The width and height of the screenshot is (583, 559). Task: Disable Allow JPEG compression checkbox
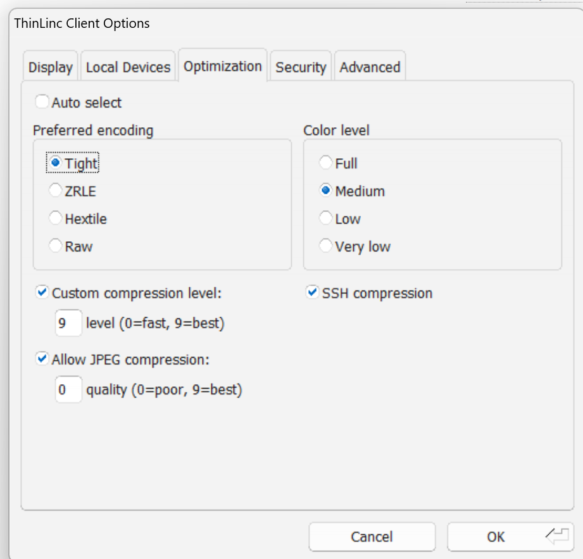tap(42, 359)
